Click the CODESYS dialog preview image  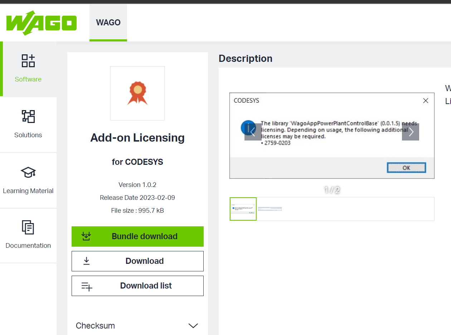(x=332, y=136)
